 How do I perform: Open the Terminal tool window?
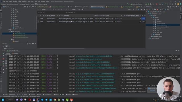point(32,95)
